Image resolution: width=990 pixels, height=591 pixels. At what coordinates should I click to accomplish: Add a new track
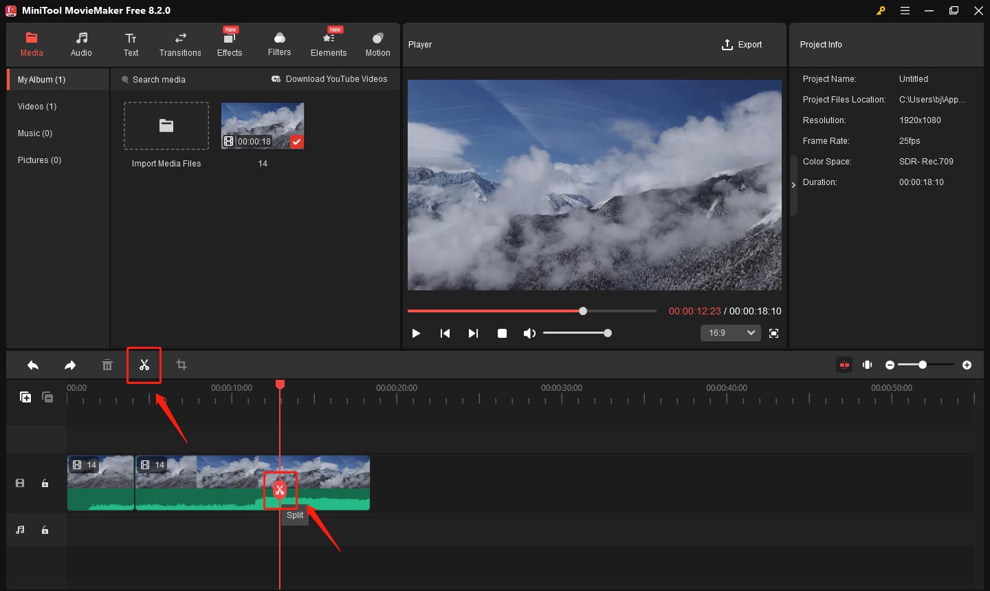click(x=25, y=397)
